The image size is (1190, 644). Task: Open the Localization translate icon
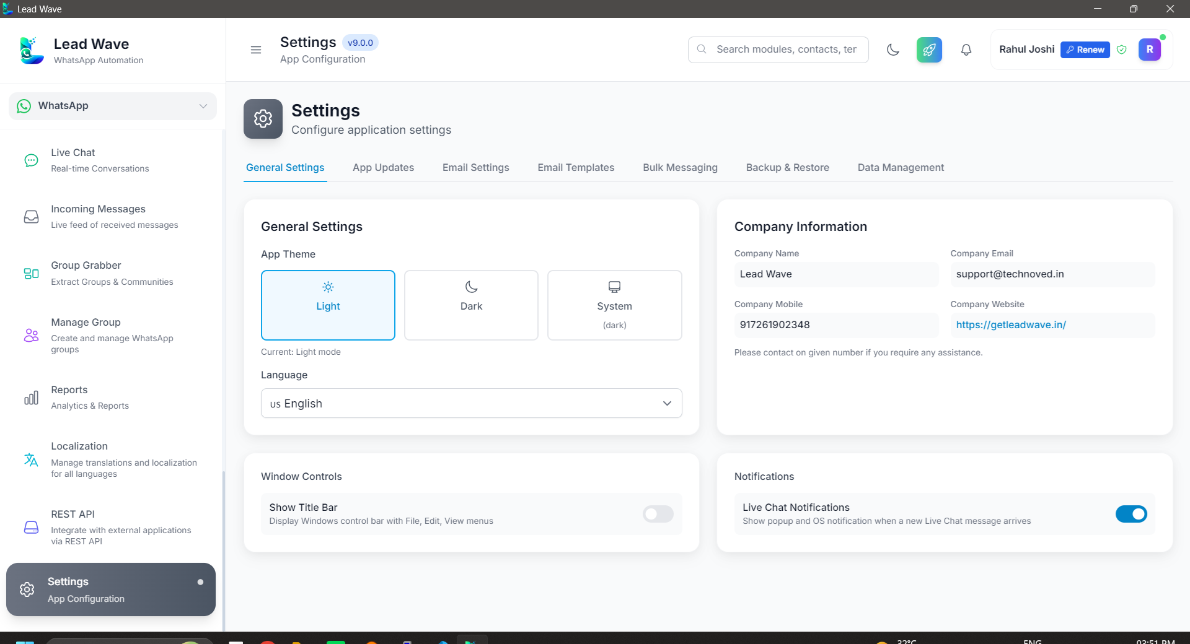[x=31, y=459]
